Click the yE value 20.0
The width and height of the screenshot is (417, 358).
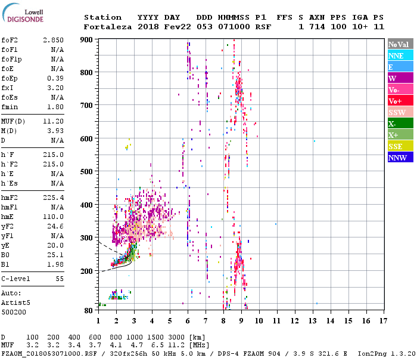pos(55,246)
